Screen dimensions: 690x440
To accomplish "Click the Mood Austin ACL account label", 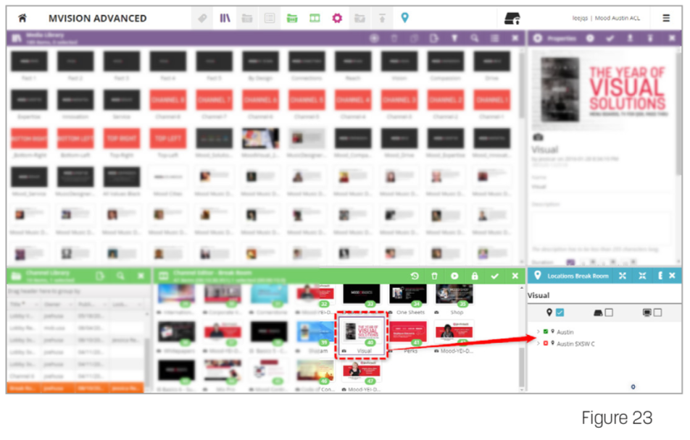I will [x=618, y=18].
